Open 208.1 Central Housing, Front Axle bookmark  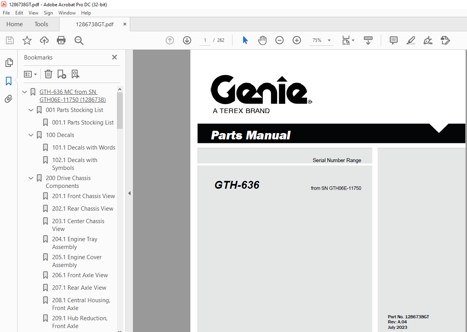click(81, 304)
